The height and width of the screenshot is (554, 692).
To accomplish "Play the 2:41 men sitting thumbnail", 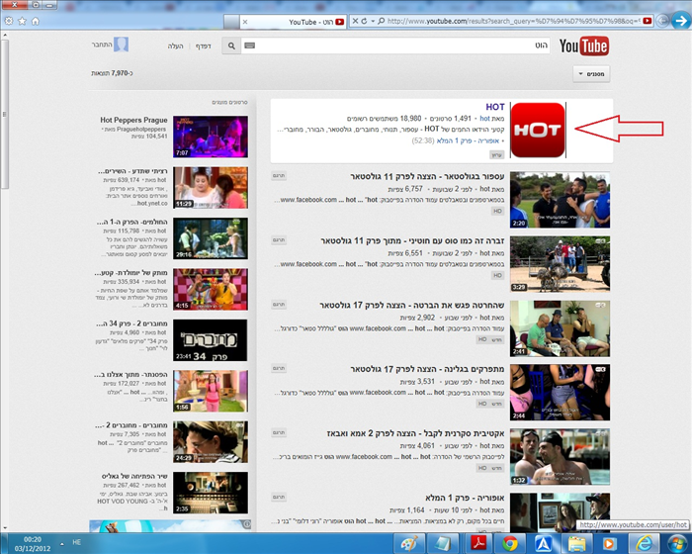I will tap(561, 328).
